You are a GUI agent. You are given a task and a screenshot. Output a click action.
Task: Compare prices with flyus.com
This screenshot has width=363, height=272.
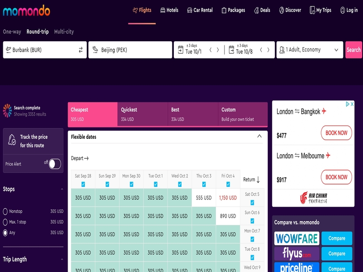click(337, 253)
